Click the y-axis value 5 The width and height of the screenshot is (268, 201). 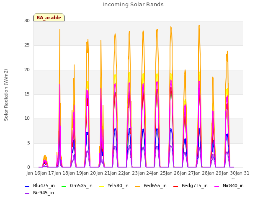[28, 143]
